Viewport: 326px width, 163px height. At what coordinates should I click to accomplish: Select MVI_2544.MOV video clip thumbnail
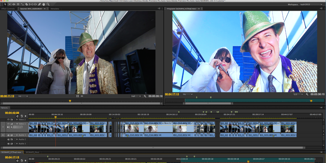coord(151,128)
